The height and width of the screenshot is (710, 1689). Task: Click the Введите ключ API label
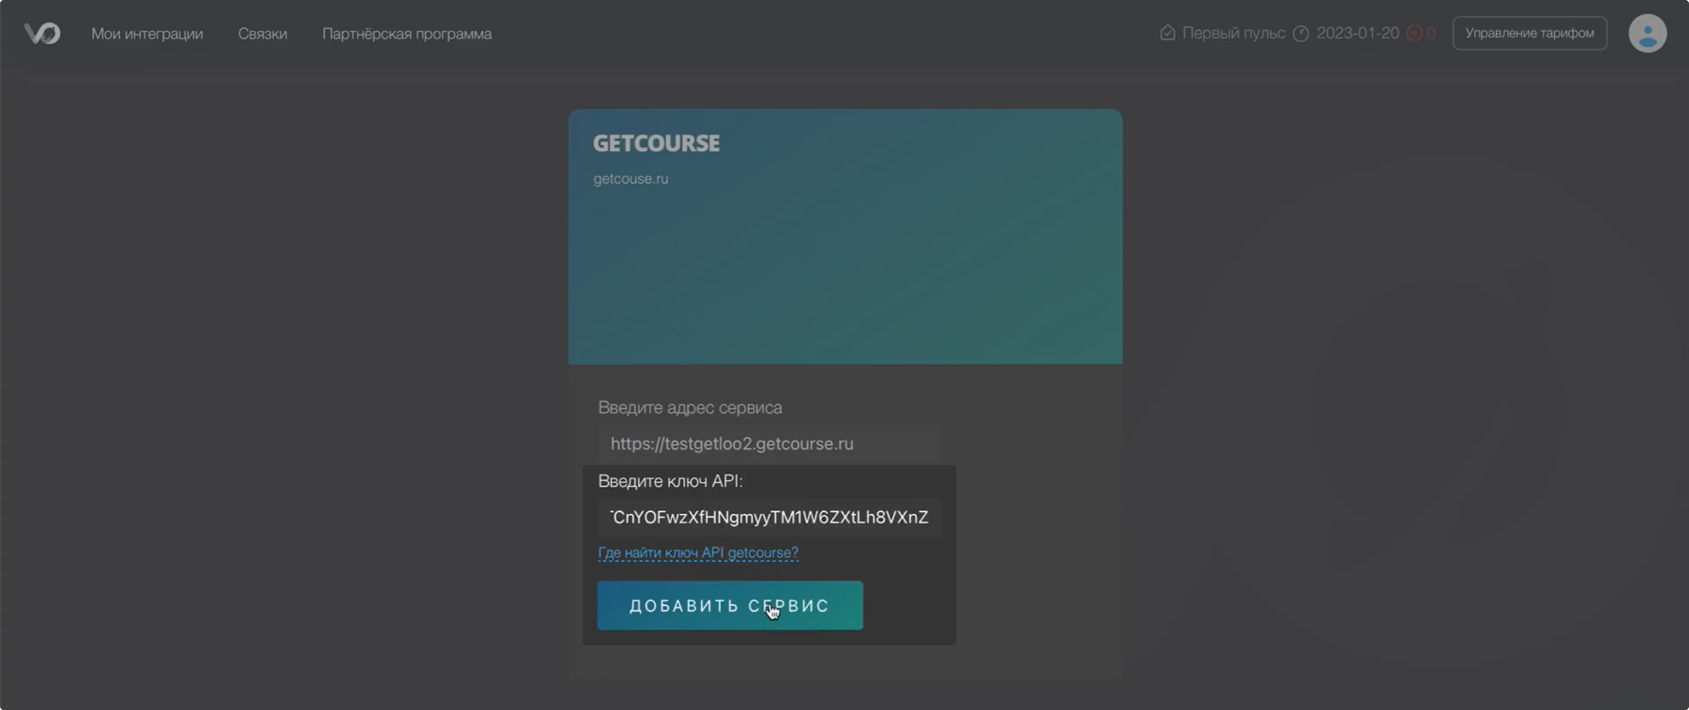click(670, 481)
